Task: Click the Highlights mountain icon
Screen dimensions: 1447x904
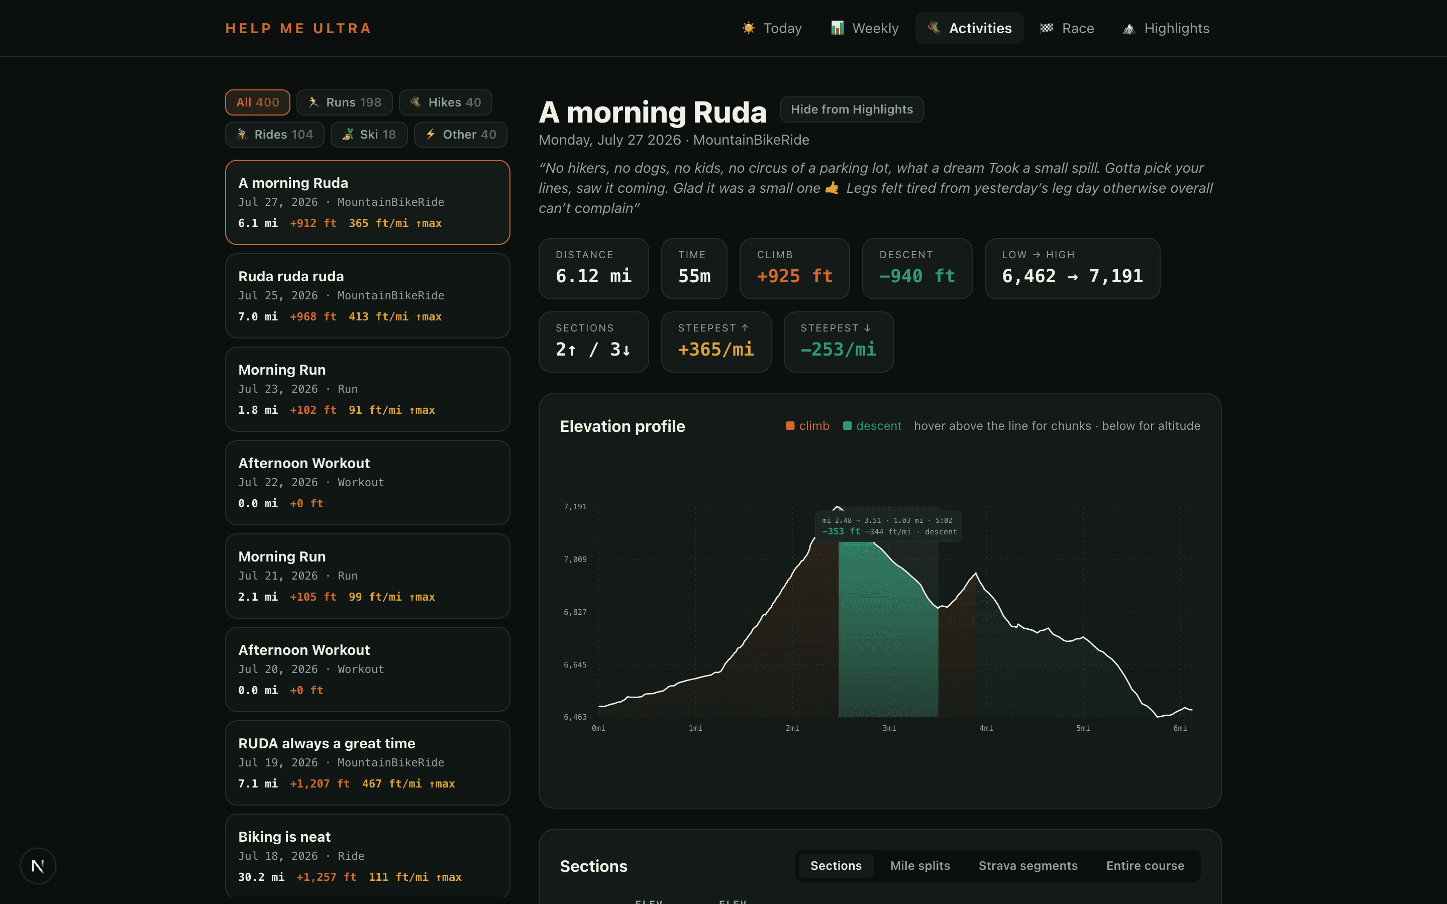Action: pos(1128,28)
